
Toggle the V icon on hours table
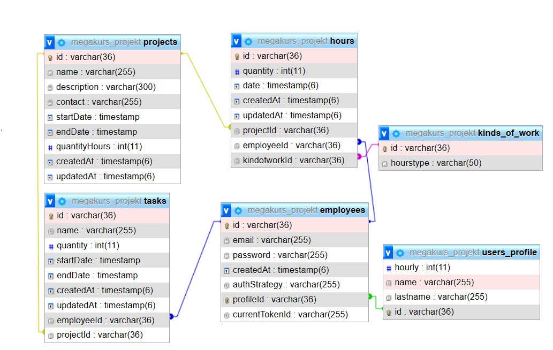click(236, 40)
